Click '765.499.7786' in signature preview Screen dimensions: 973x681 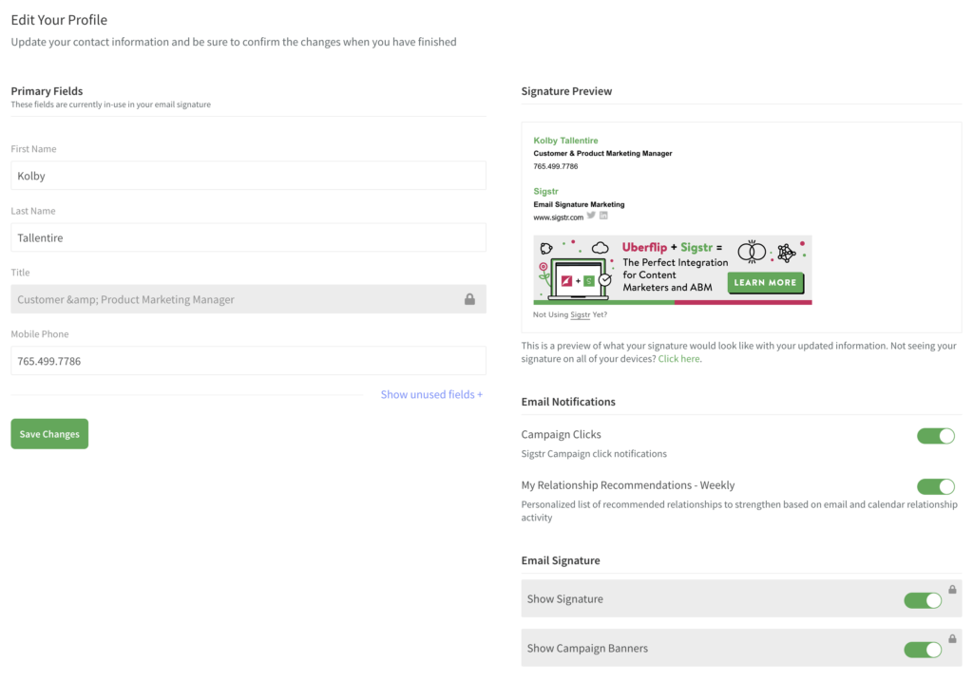555,166
